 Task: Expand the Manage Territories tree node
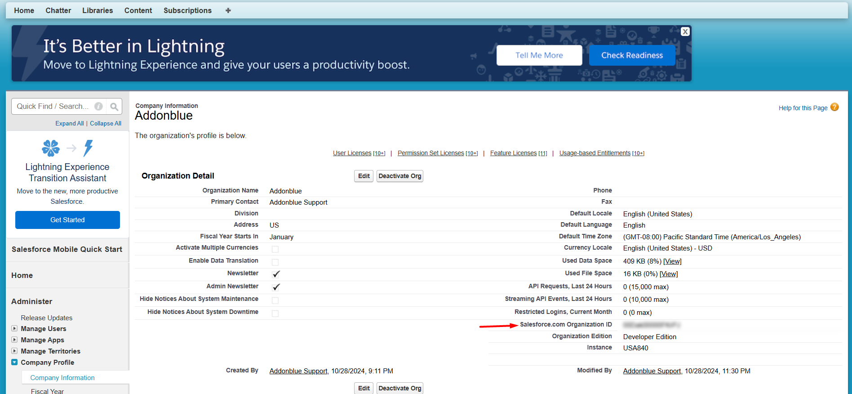(x=14, y=351)
